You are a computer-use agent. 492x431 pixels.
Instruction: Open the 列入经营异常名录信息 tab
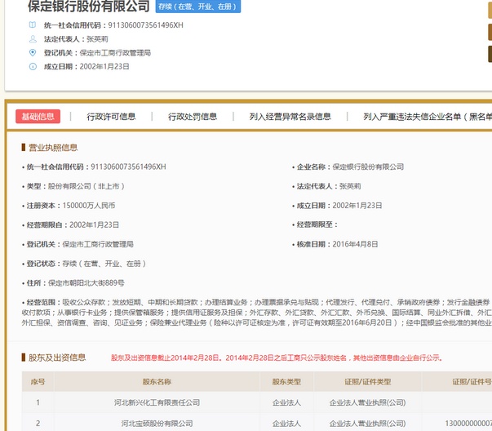(290, 117)
